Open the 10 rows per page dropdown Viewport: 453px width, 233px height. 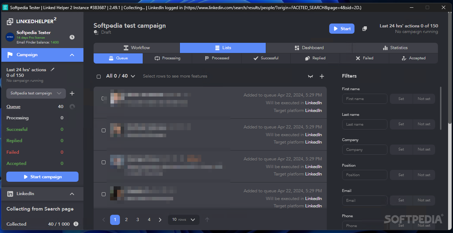pyautogui.click(x=184, y=220)
